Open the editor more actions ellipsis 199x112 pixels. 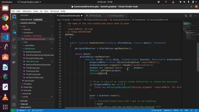(x=195, y=16)
